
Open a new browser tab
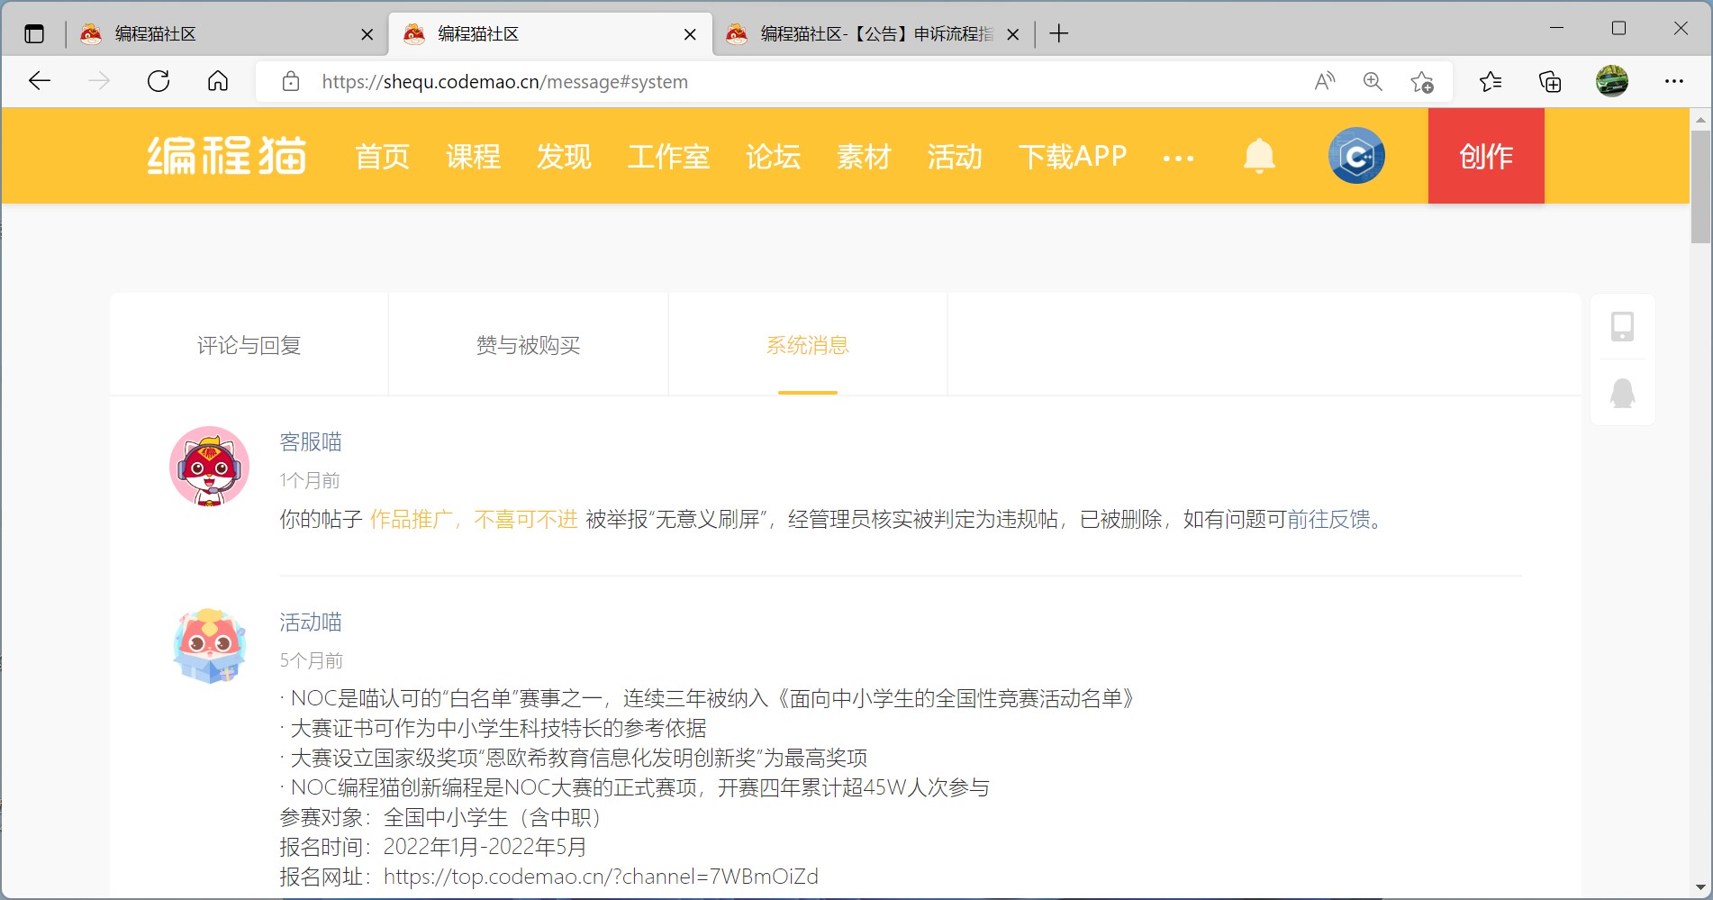tap(1059, 34)
